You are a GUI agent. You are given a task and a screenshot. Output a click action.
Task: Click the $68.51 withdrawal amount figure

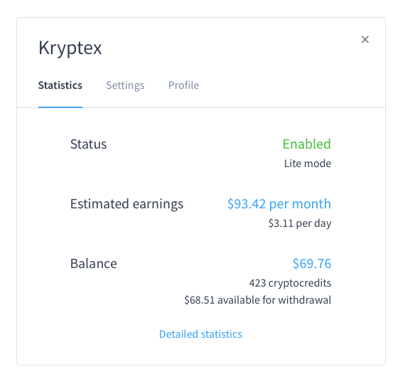pyautogui.click(x=200, y=300)
